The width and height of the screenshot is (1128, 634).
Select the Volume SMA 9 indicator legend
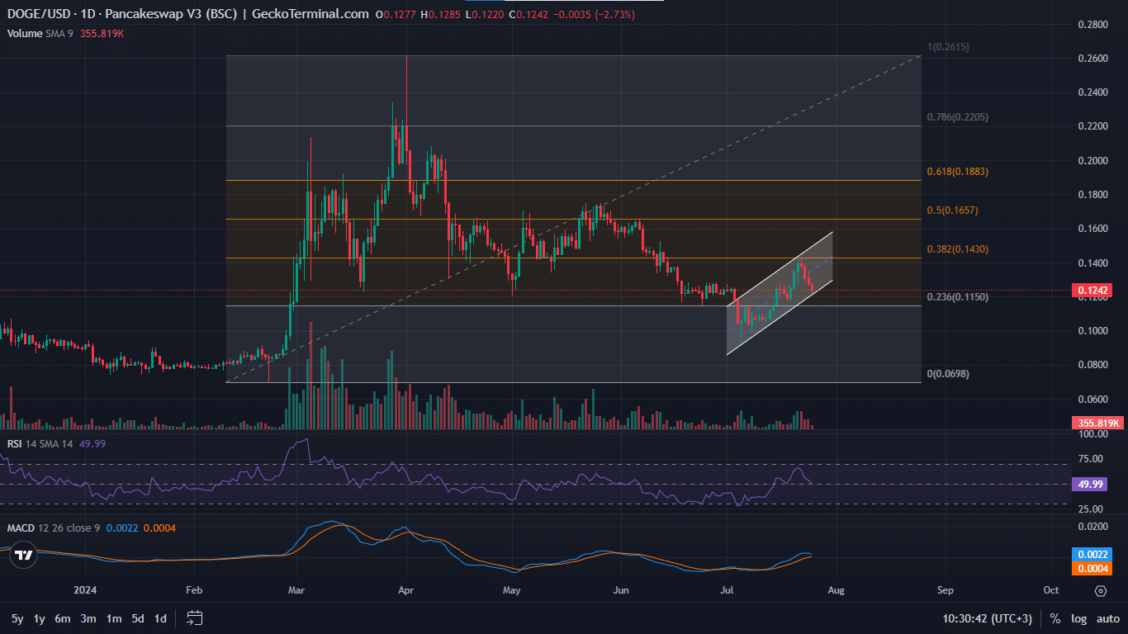coord(41,34)
